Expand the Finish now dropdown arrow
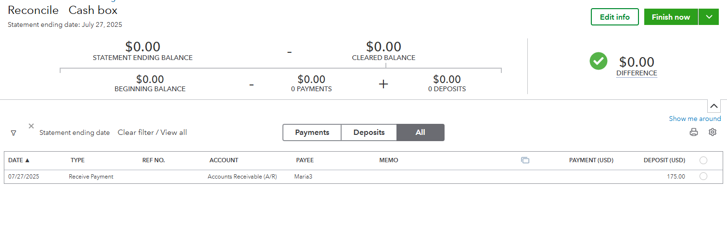 coord(709,17)
